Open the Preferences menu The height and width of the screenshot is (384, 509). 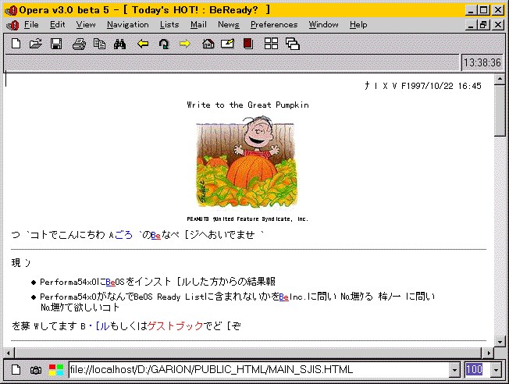(x=273, y=25)
